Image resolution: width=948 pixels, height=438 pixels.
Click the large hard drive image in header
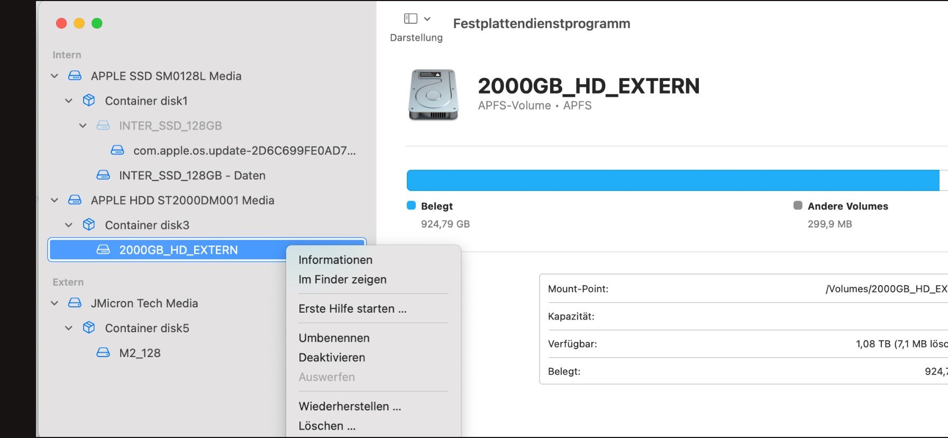pos(433,95)
